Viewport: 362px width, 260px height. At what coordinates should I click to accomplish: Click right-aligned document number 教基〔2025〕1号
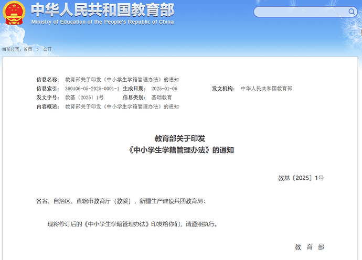pos(301,178)
